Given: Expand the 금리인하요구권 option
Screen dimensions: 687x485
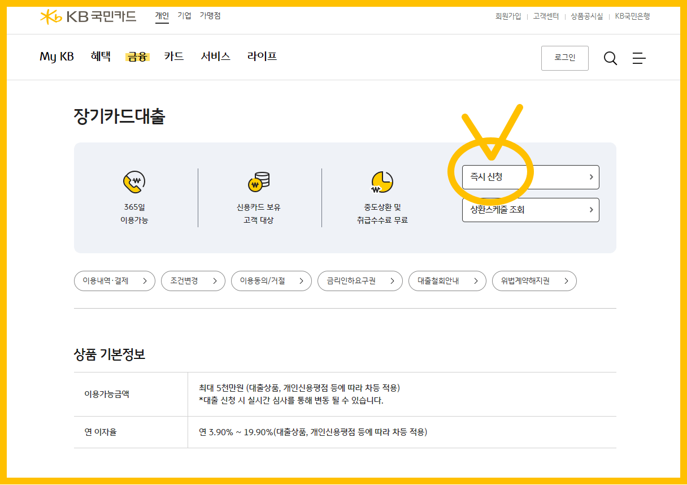Looking at the screenshot, I should [x=360, y=281].
